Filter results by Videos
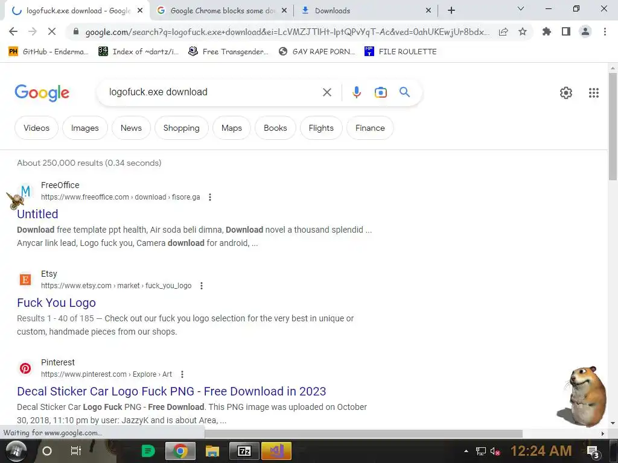The height and width of the screenshot is (463, 618). click(36, 128)
